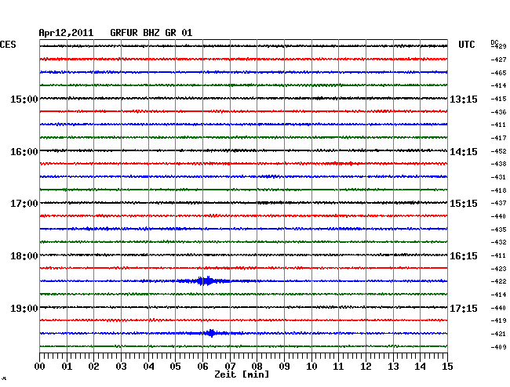Select the 15:00 local time label

tap(24, 99)
